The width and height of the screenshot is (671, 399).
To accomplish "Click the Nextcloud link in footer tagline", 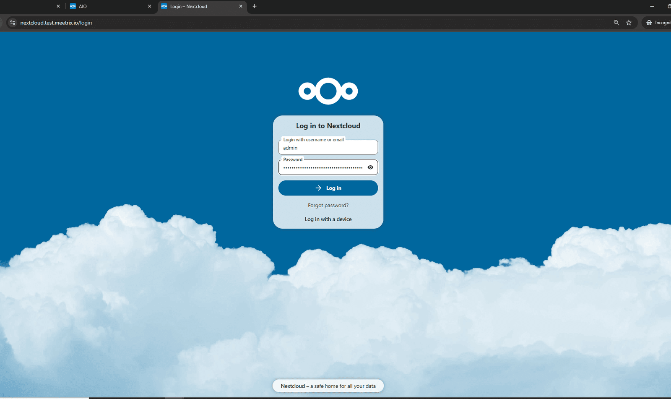I will point(293,386).
